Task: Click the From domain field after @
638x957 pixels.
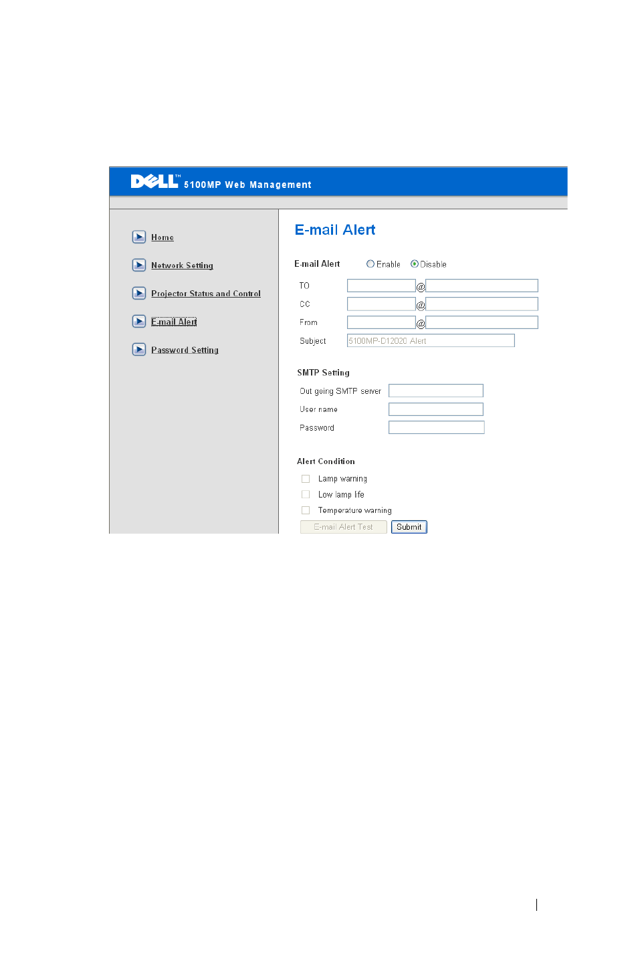Action: 482,322
